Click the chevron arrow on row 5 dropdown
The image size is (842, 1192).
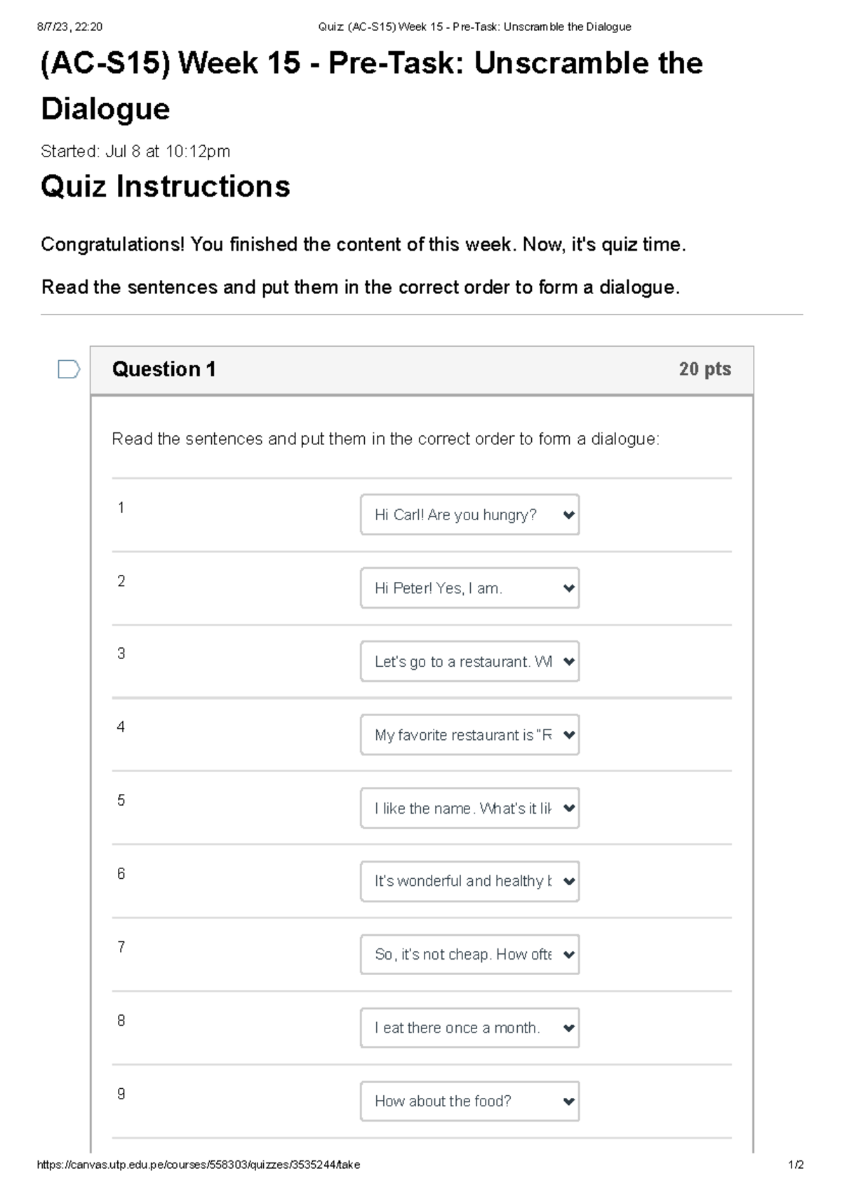click(x=569, y=808)
